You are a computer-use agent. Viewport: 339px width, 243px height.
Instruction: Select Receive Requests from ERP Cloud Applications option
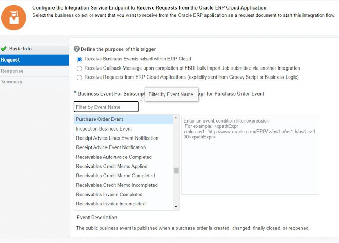(79, 77)
